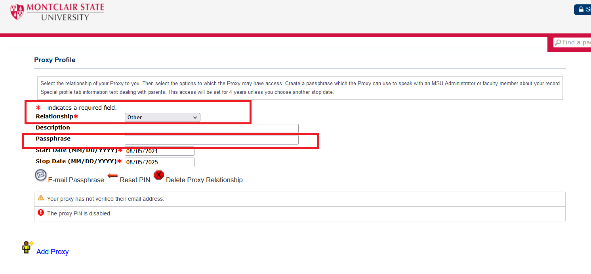Change Relationship selection from Other
The image size is (591, 274).
click(162, 117)
